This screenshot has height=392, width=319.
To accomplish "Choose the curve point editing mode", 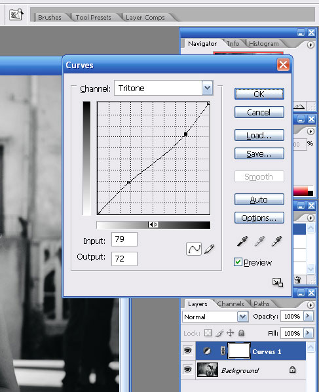I will pyautogui.click(x=194, y=248).
